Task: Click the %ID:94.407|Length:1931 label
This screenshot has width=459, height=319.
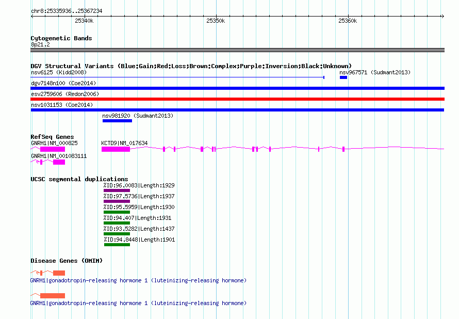Action: point(137,218)
